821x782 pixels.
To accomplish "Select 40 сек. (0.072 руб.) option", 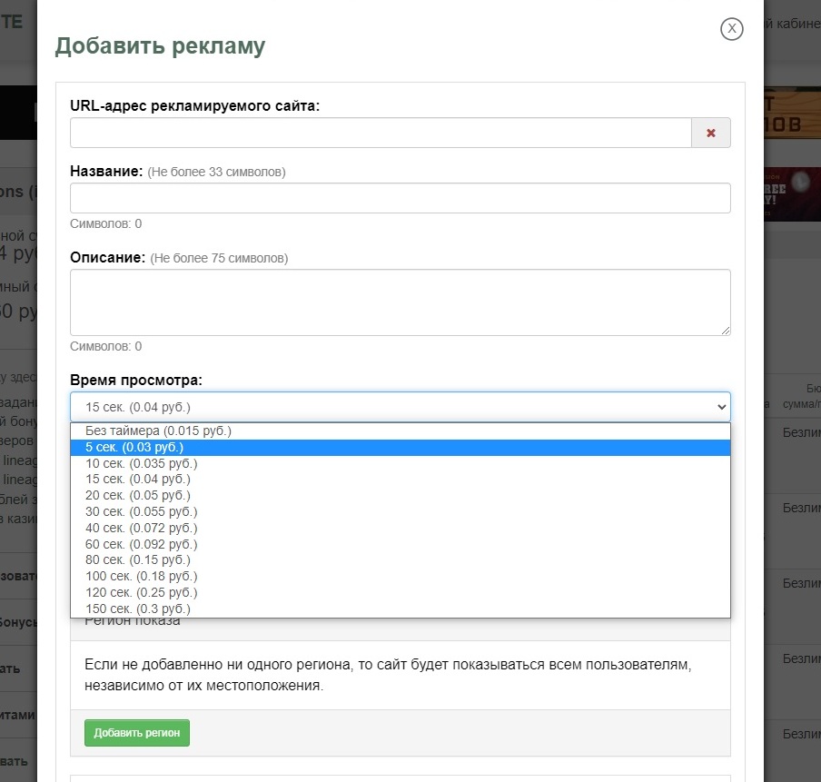I will tap(141, 528).
